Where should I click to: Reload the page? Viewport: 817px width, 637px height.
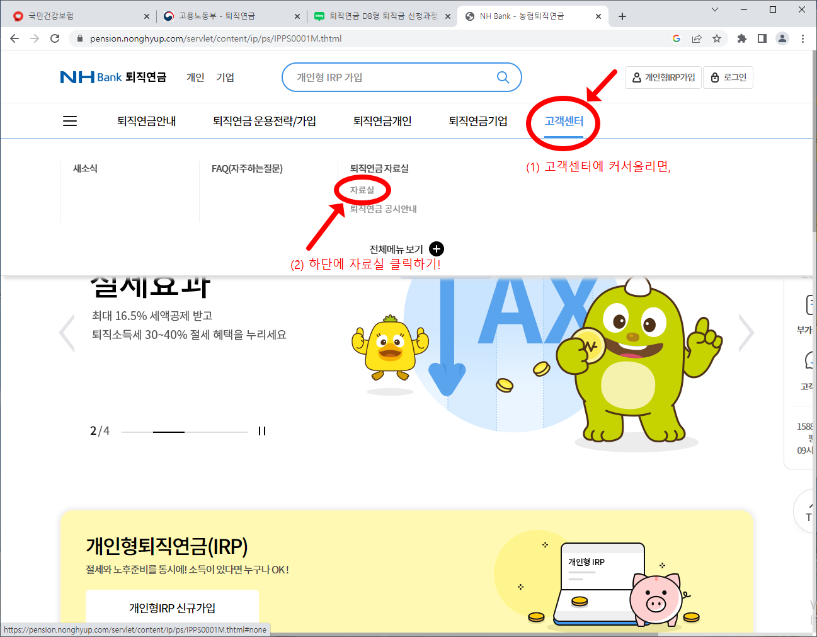coord(55,38)
